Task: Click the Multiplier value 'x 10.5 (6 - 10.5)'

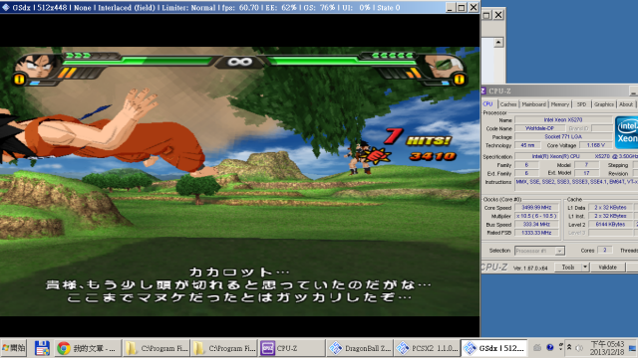Action: pyautogui.click(x=536, y=216)
